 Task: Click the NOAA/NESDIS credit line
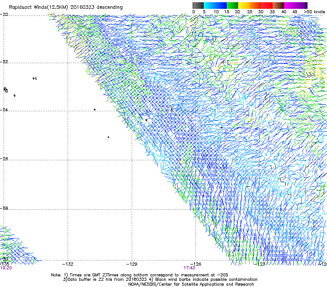point(191,284)
